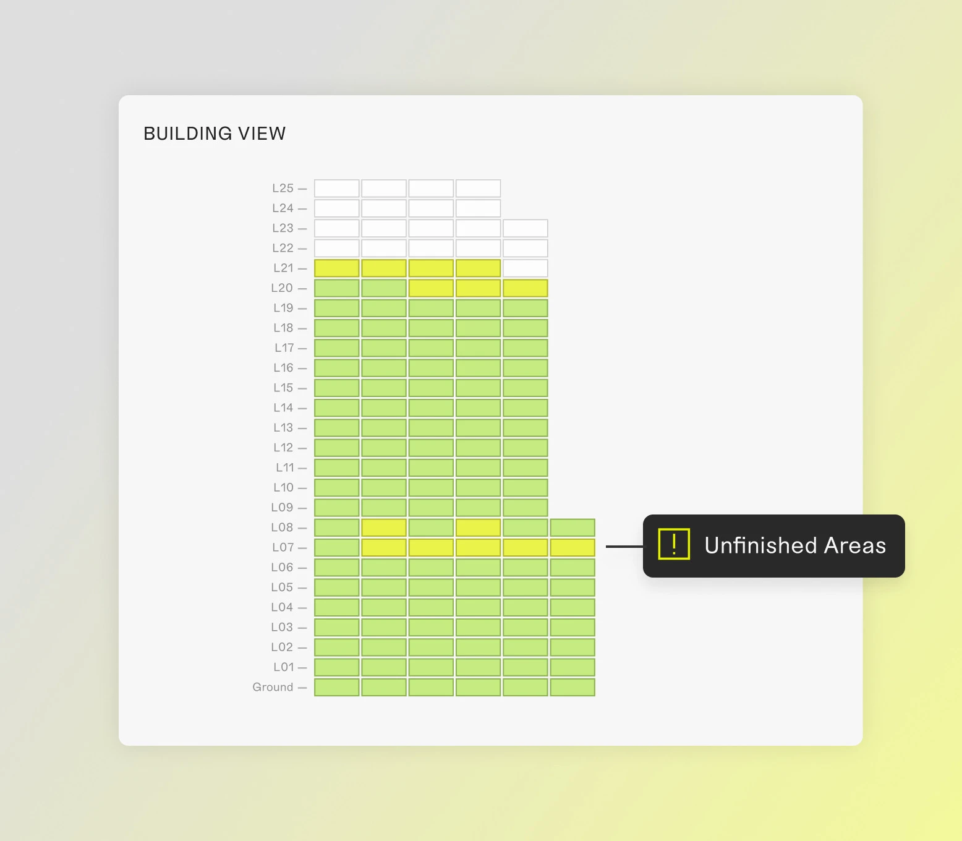Select floor label L24
This screenshot has width=962, height=841.
click(283, 208)
